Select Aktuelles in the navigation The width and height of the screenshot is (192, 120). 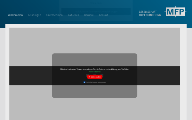pyautogui.click(x=74, y=15)
